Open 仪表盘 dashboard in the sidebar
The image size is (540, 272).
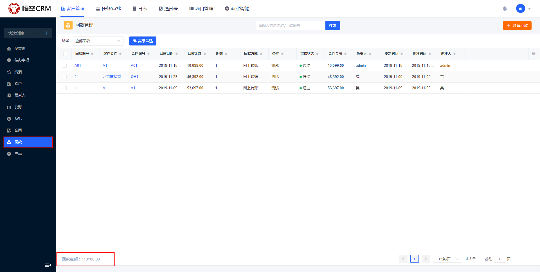click(x=20, y=49)
